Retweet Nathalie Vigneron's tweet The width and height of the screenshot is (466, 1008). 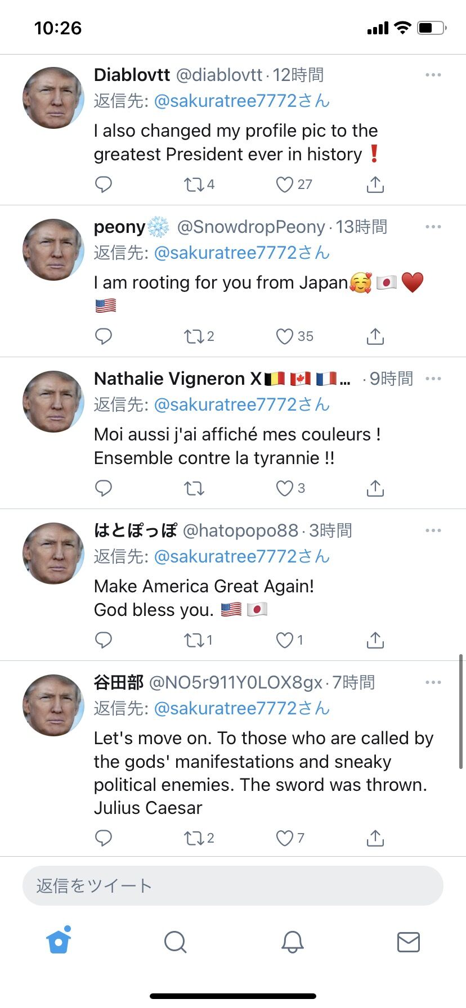[194, 488]
